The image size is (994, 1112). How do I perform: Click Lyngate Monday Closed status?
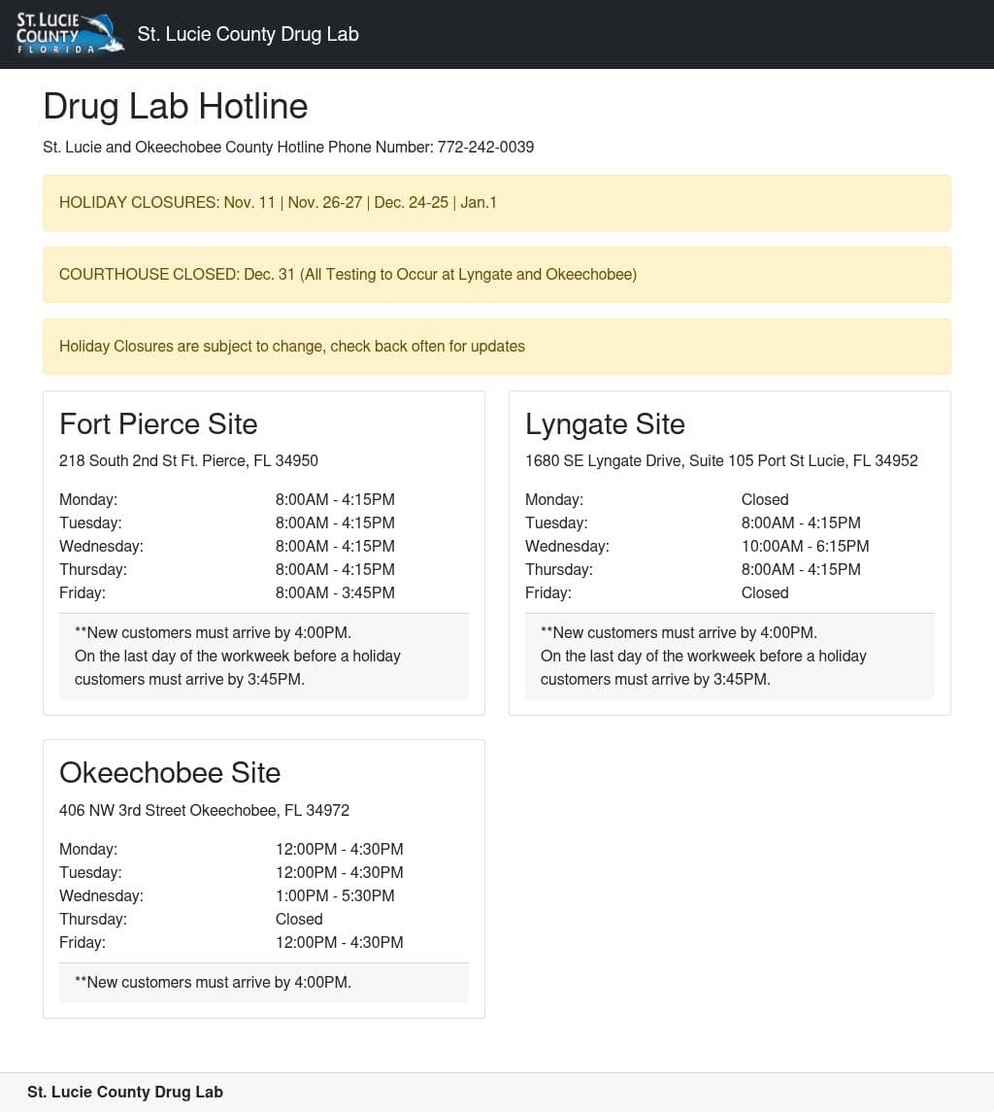point(764,499)
